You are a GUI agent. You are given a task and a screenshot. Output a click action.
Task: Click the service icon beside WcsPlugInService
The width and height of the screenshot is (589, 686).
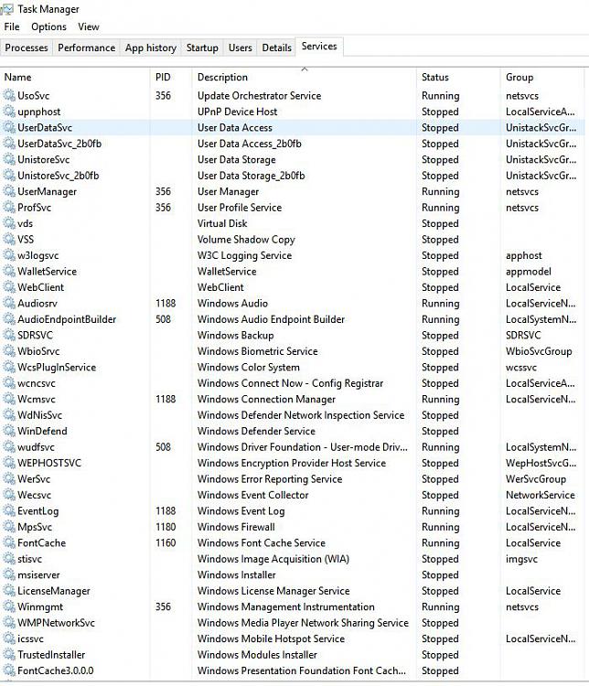tap(9, 367)
